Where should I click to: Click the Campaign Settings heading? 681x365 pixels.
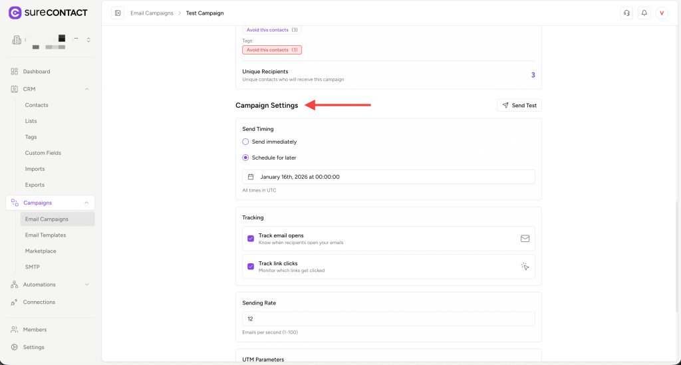pos(267,106)
